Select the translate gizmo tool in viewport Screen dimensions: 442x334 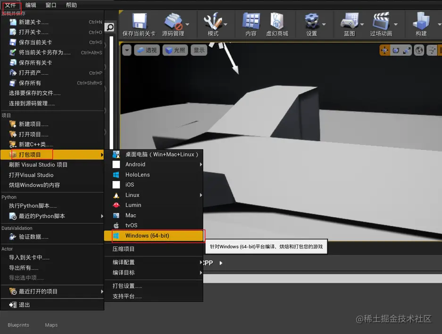click(x=384, y=50)
